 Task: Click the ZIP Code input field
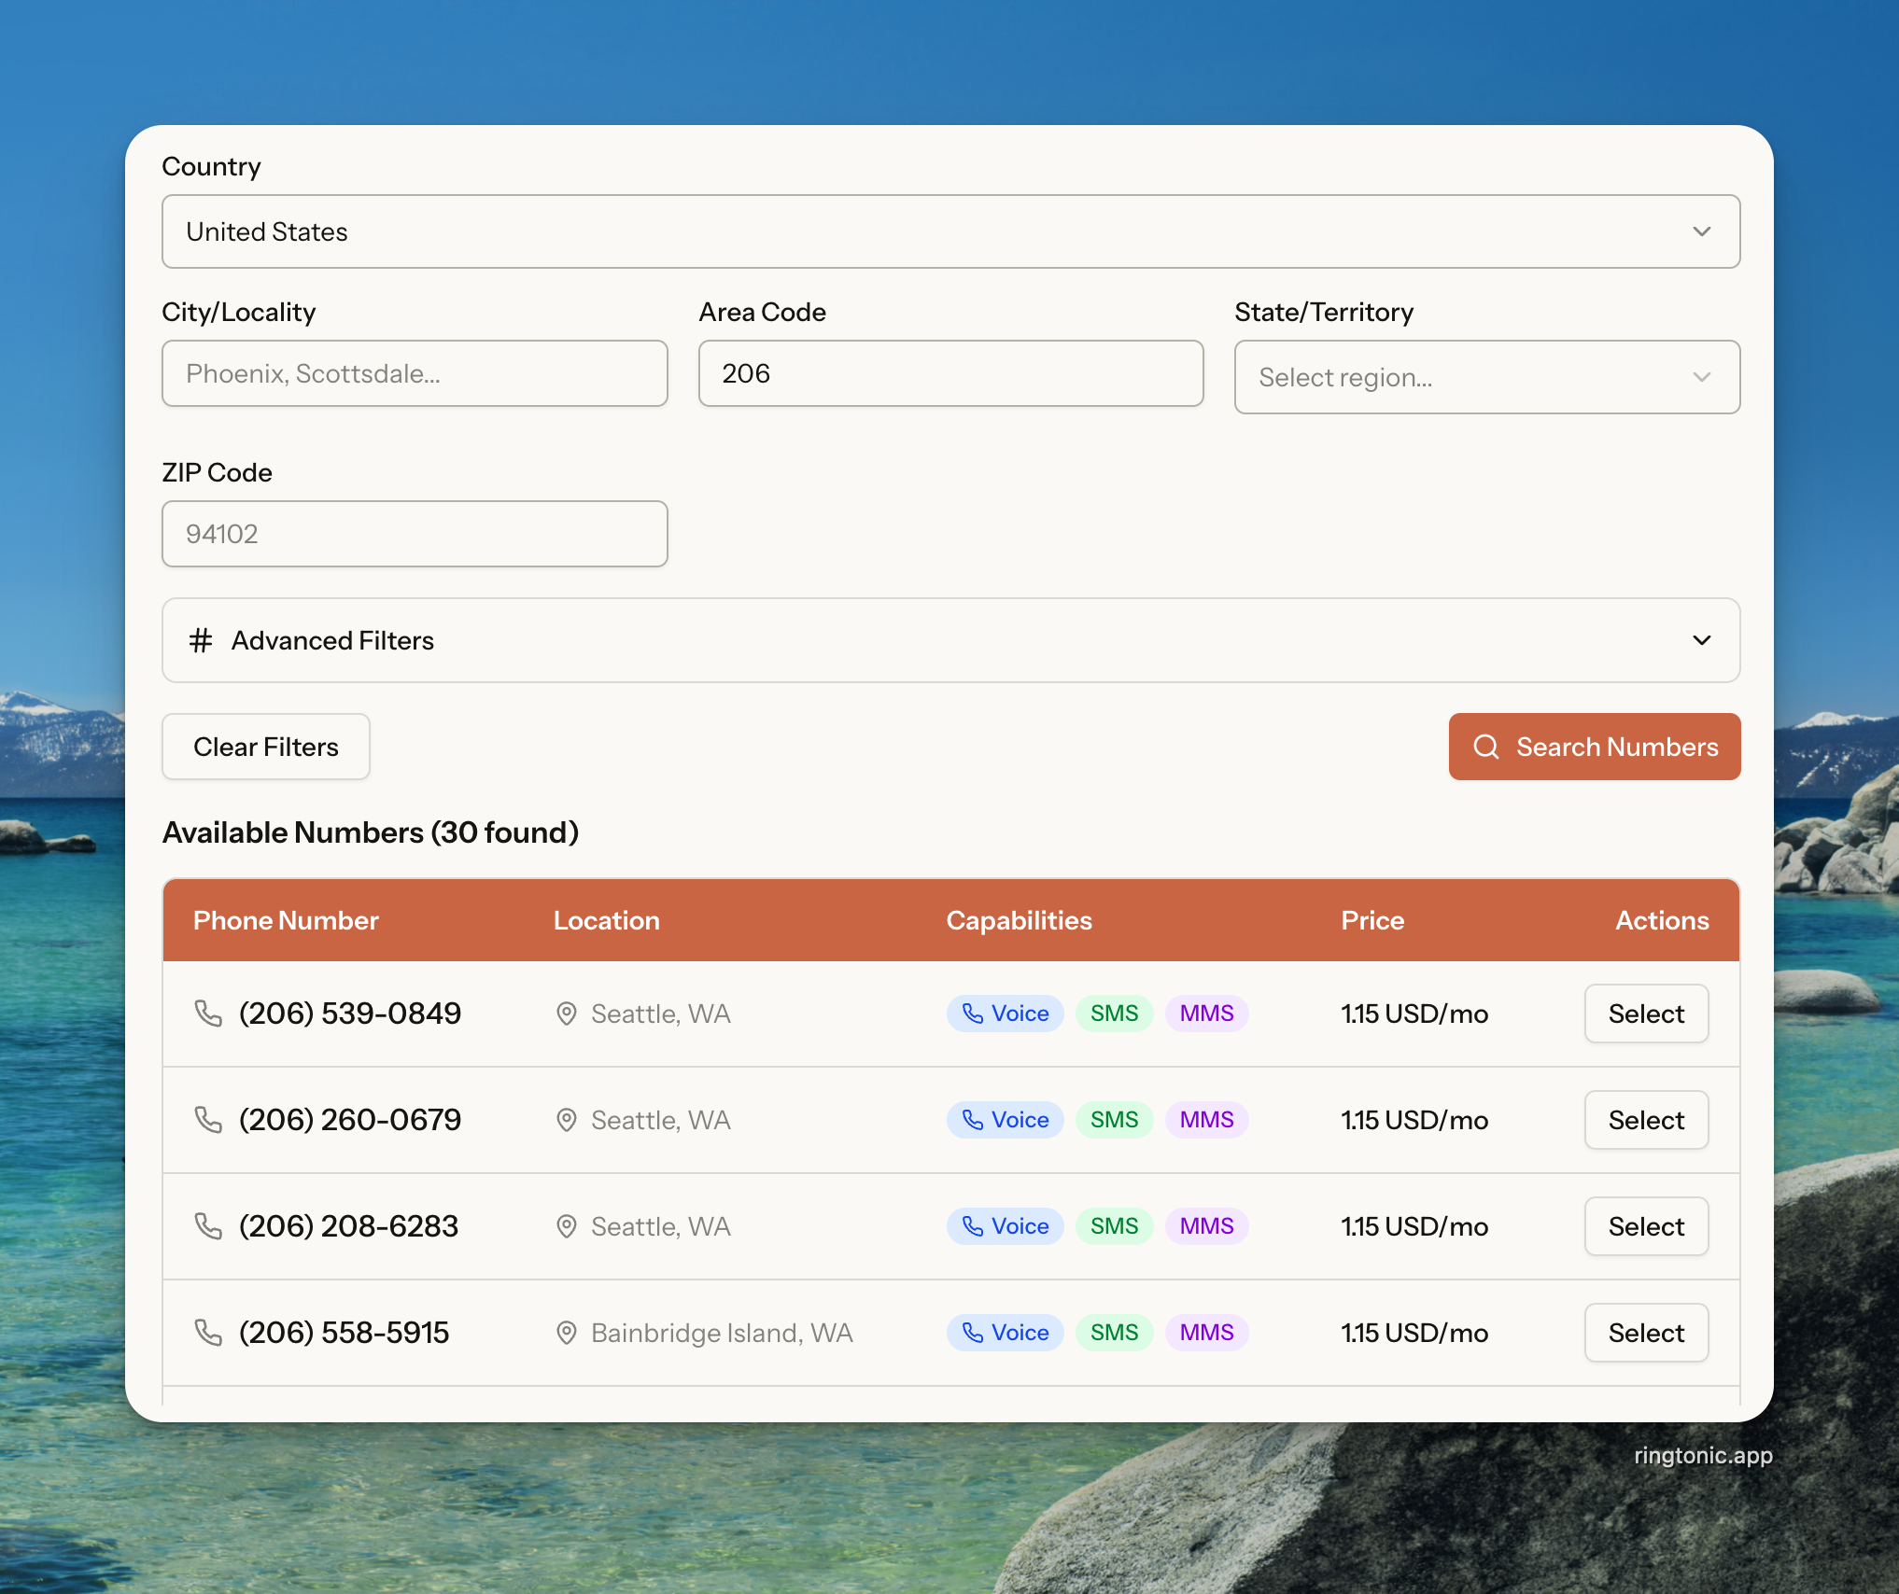pyautogui.click(x=415, y=534)
